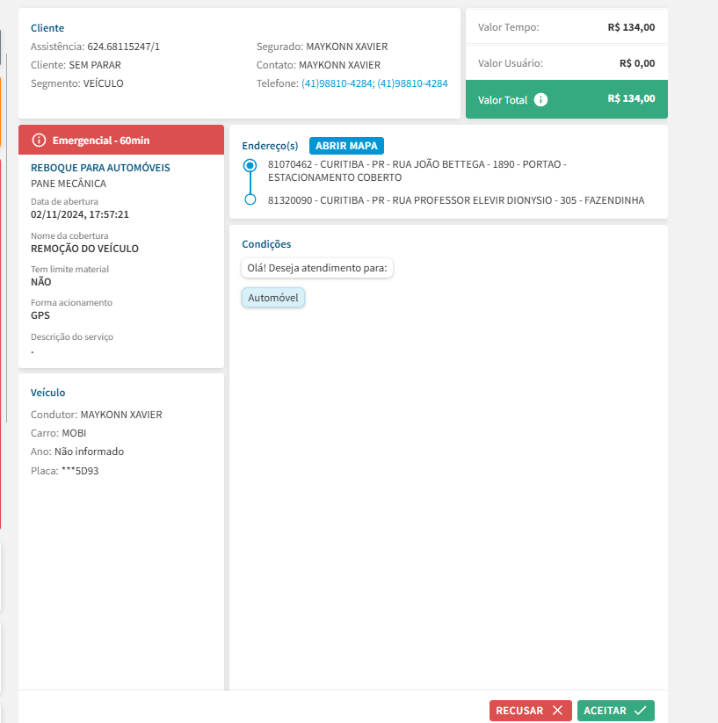This screenshot has width=718, height=723.
Task: Click the masked Placa value ***5D93
Action: pyautogui.click(x=80, y=471)
